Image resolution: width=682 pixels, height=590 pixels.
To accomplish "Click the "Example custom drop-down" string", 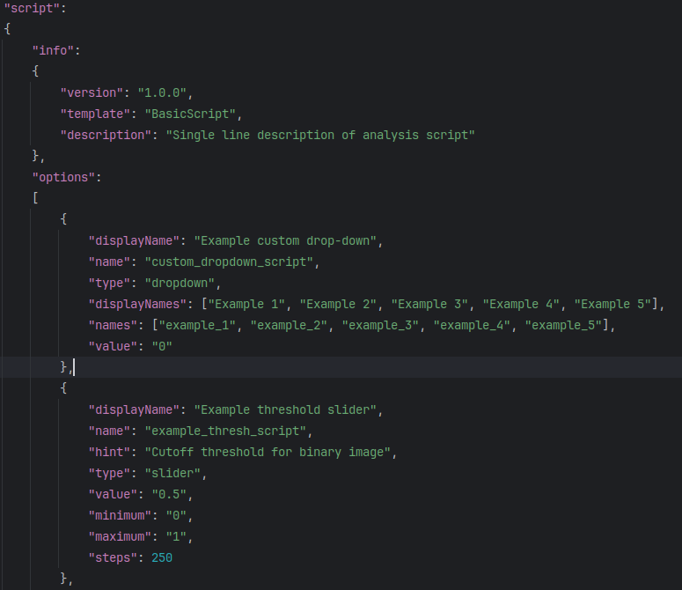I will click(288, 240).
